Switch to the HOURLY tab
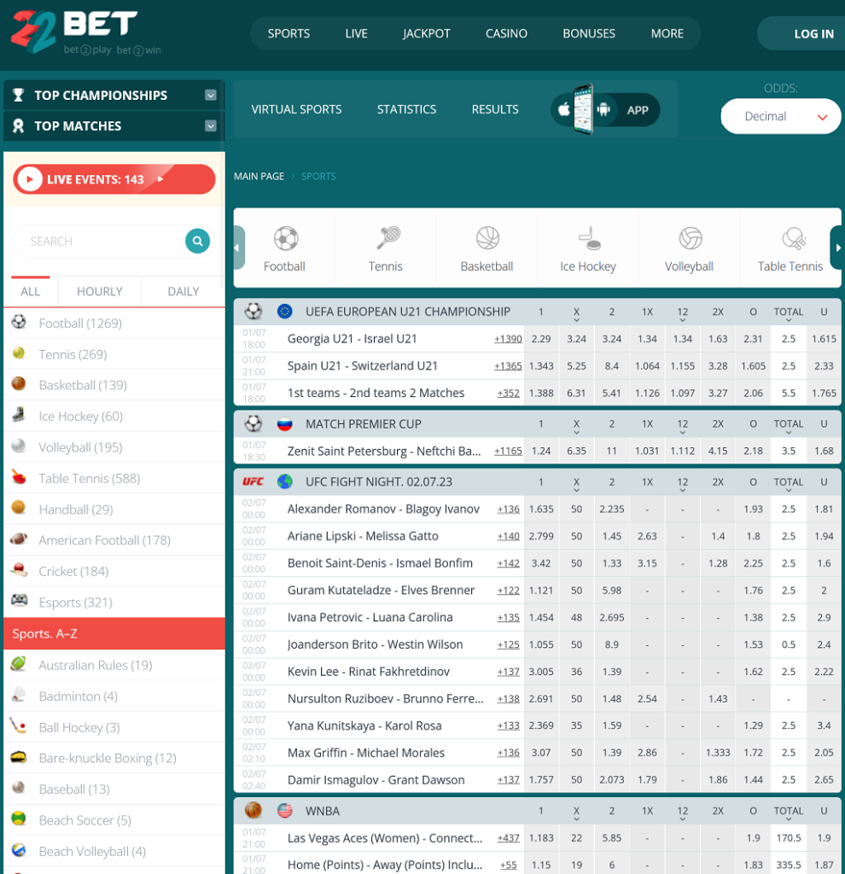845x874 pixels. [x=100, y=292]
